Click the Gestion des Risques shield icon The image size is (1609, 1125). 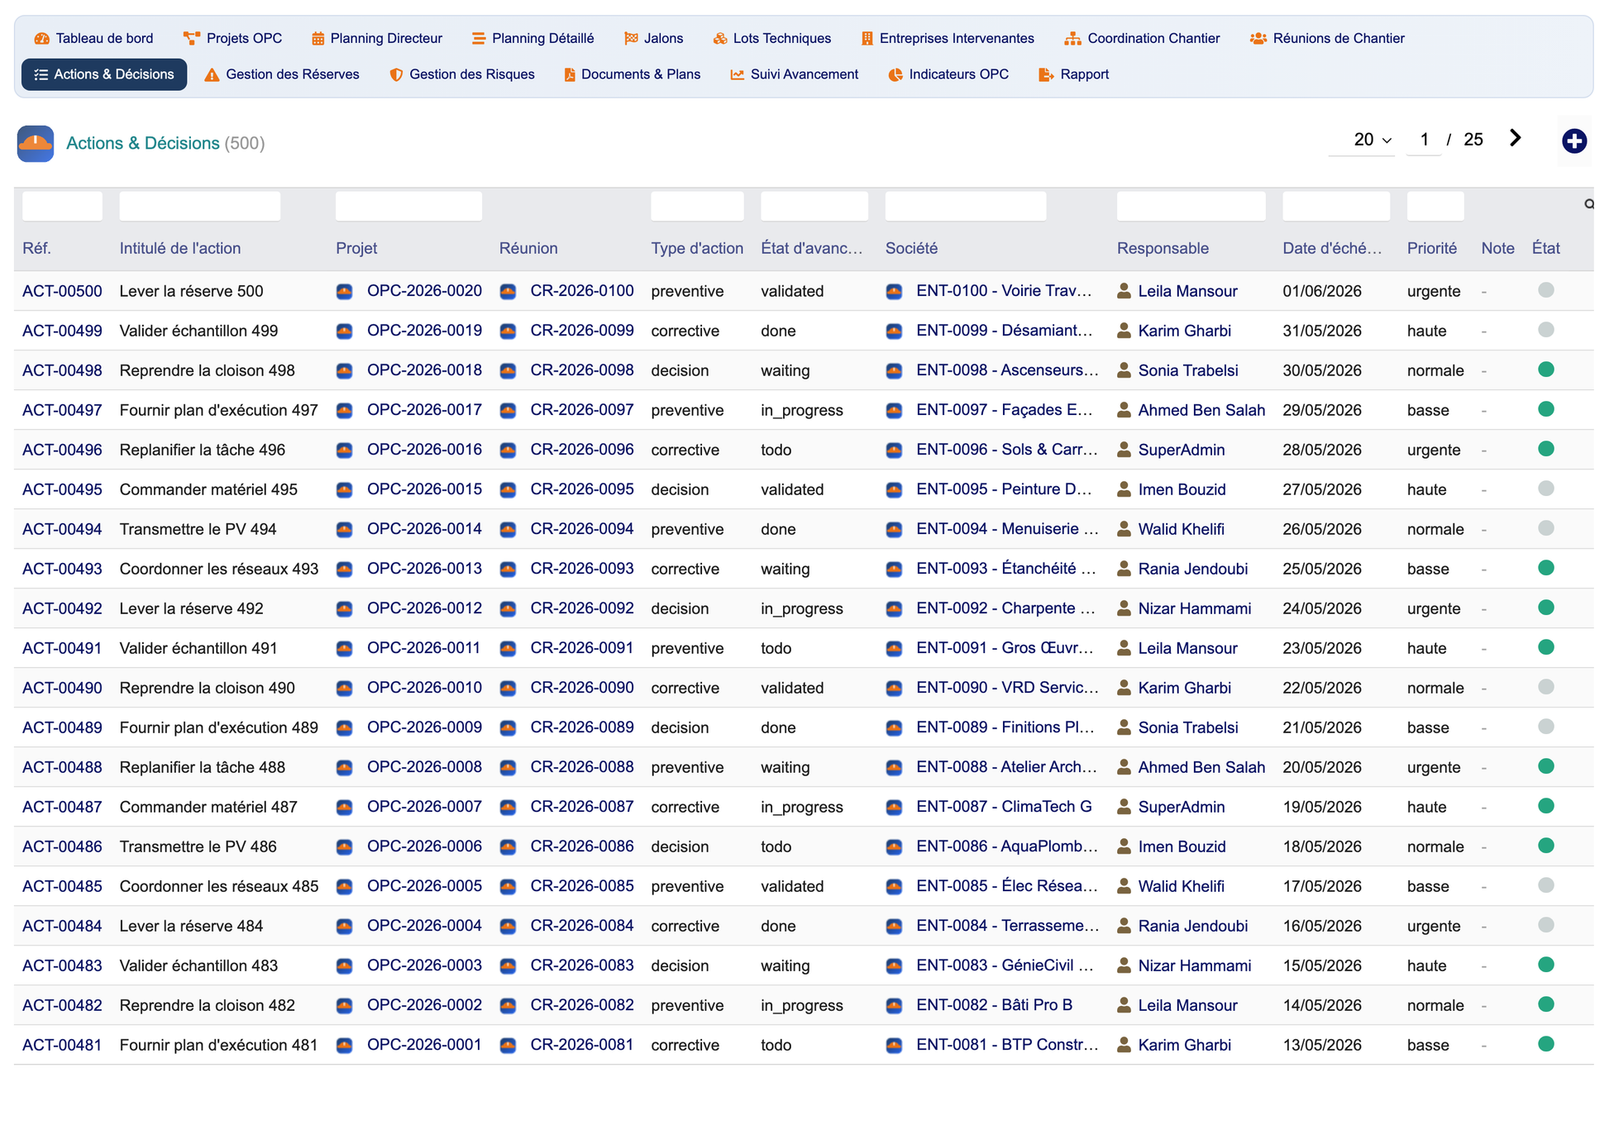396,74
